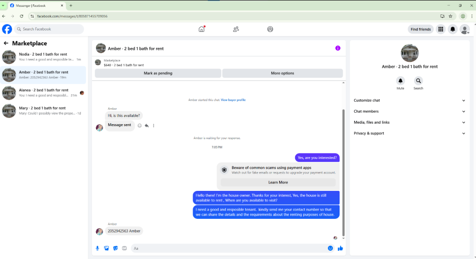Screen dimensions: 476x259
Task: Click More options button
Action: pyautogui.click(x=283, y=73)
